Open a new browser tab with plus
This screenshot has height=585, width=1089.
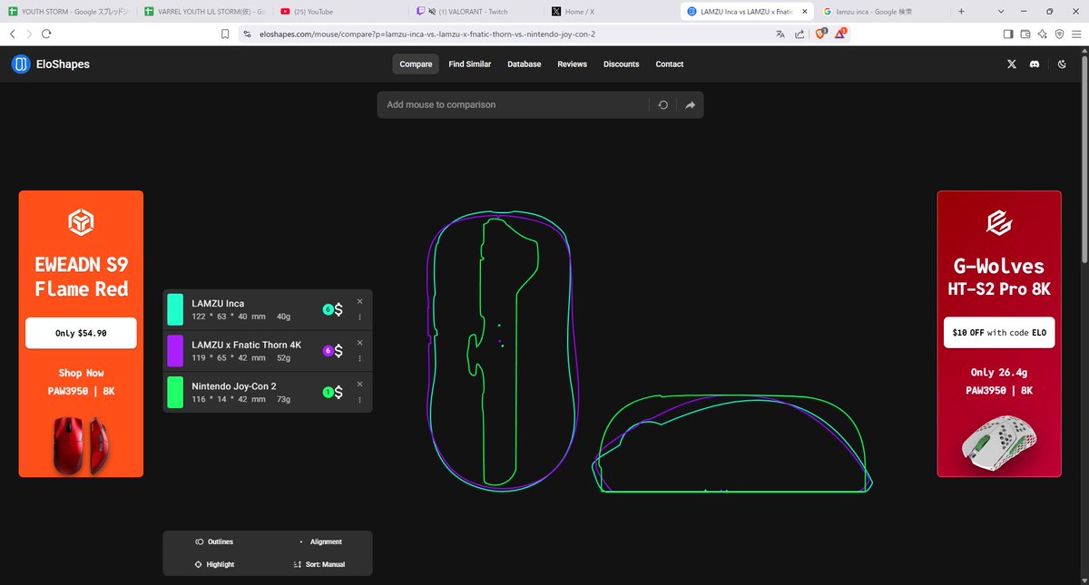[961, 11]
